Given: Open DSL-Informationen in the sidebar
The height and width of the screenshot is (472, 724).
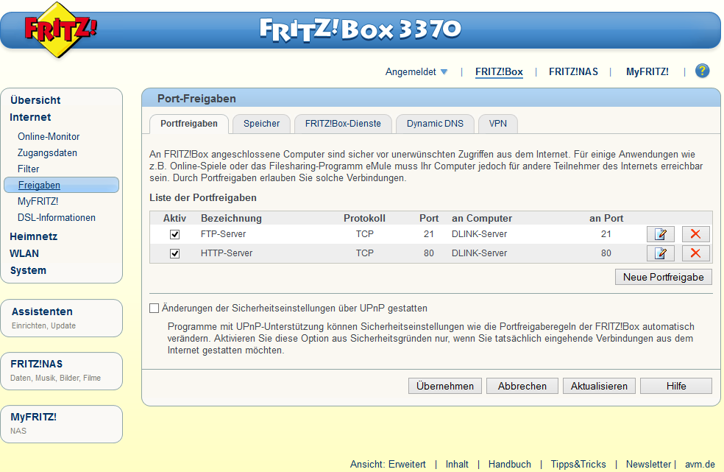Looking at the screenshot, I should click(57, 217).
